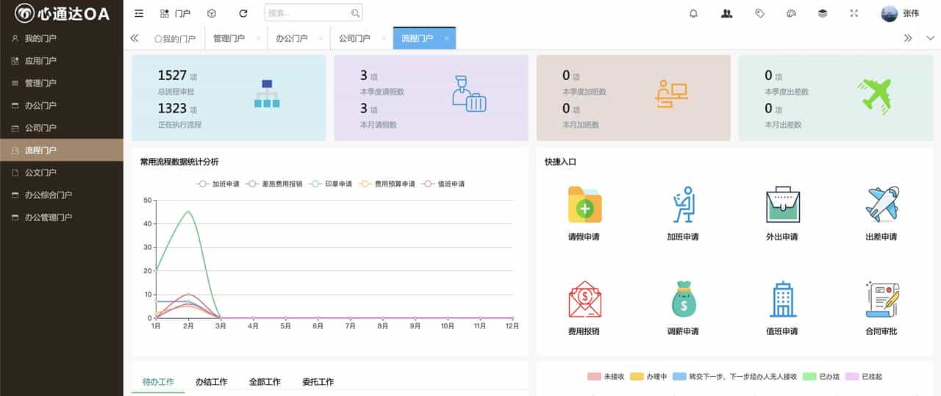Click the 1527 总流程审批 count

click(x=173, y=75)
